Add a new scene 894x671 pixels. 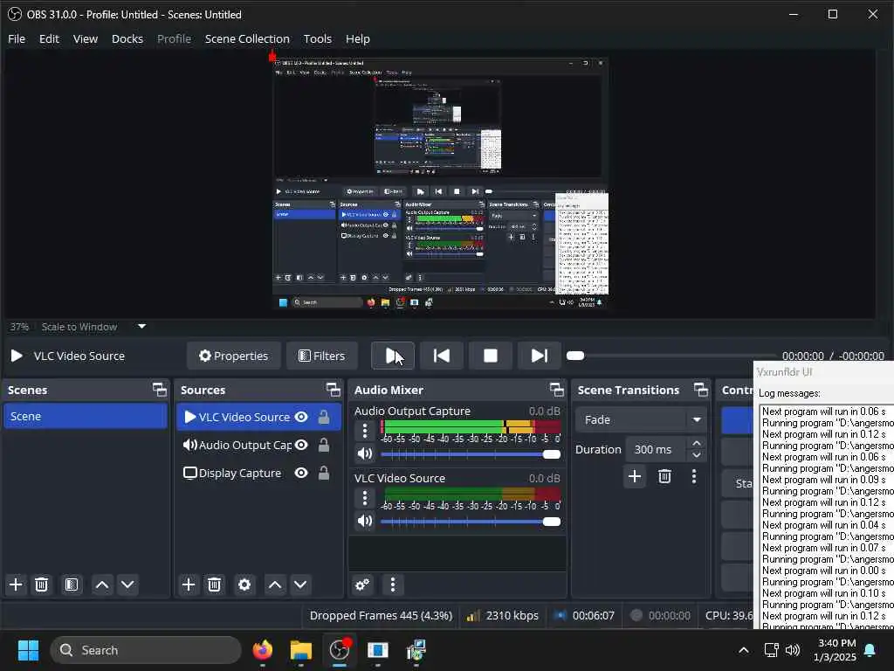pos(16,585)
